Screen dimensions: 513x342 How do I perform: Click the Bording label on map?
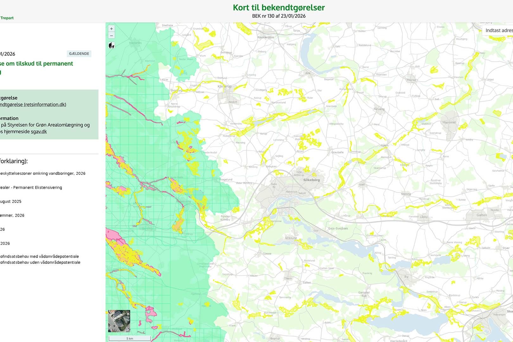point(147,229)
